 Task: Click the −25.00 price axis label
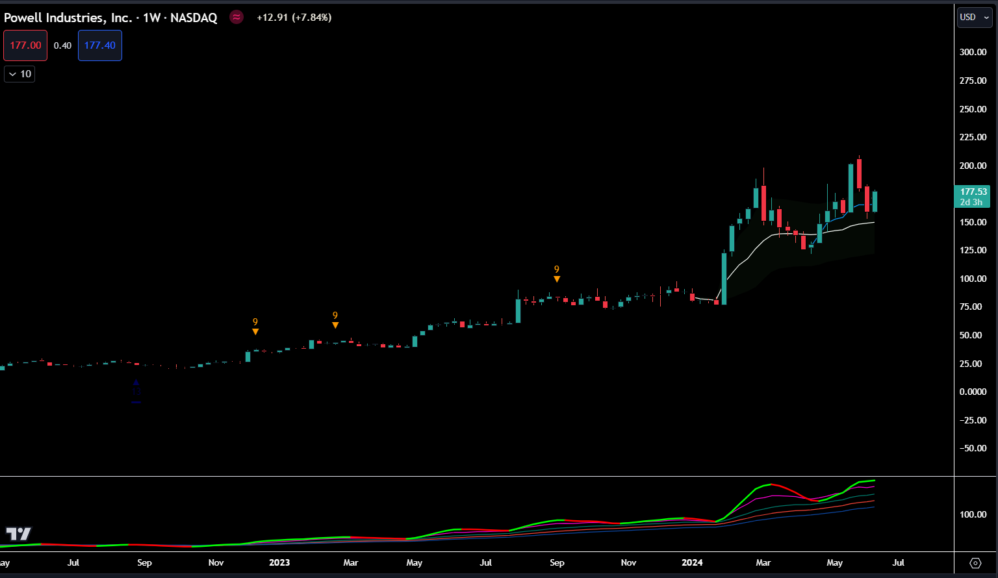point(973,420)
